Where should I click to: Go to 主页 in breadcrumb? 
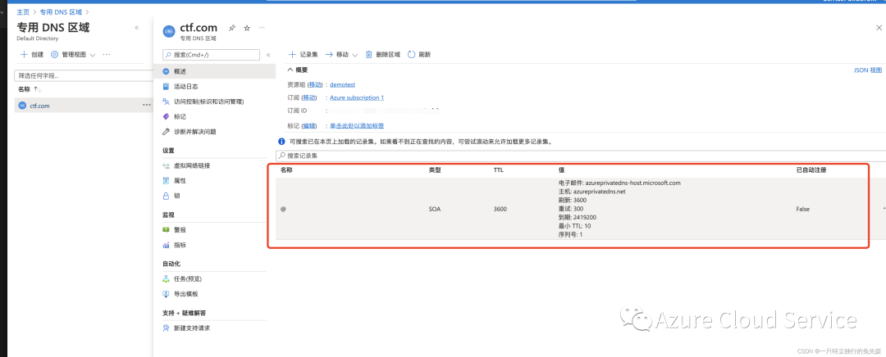pyautogui.click(x=23, y=11)
